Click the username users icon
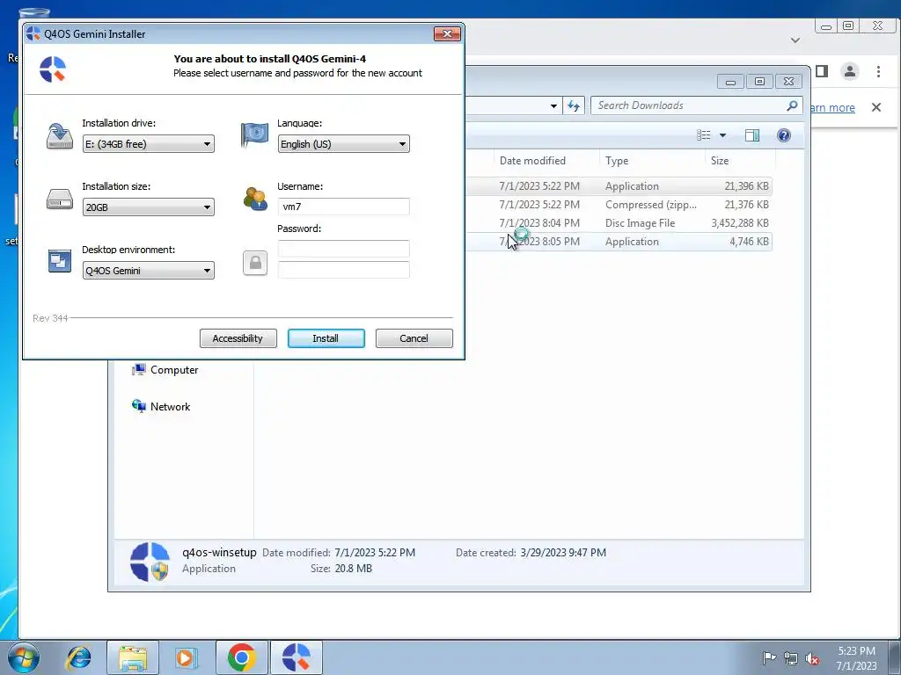This screenshot has width=901, height=675. (255, 199)
